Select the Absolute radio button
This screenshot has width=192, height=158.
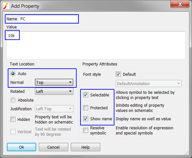coord(13,100)
